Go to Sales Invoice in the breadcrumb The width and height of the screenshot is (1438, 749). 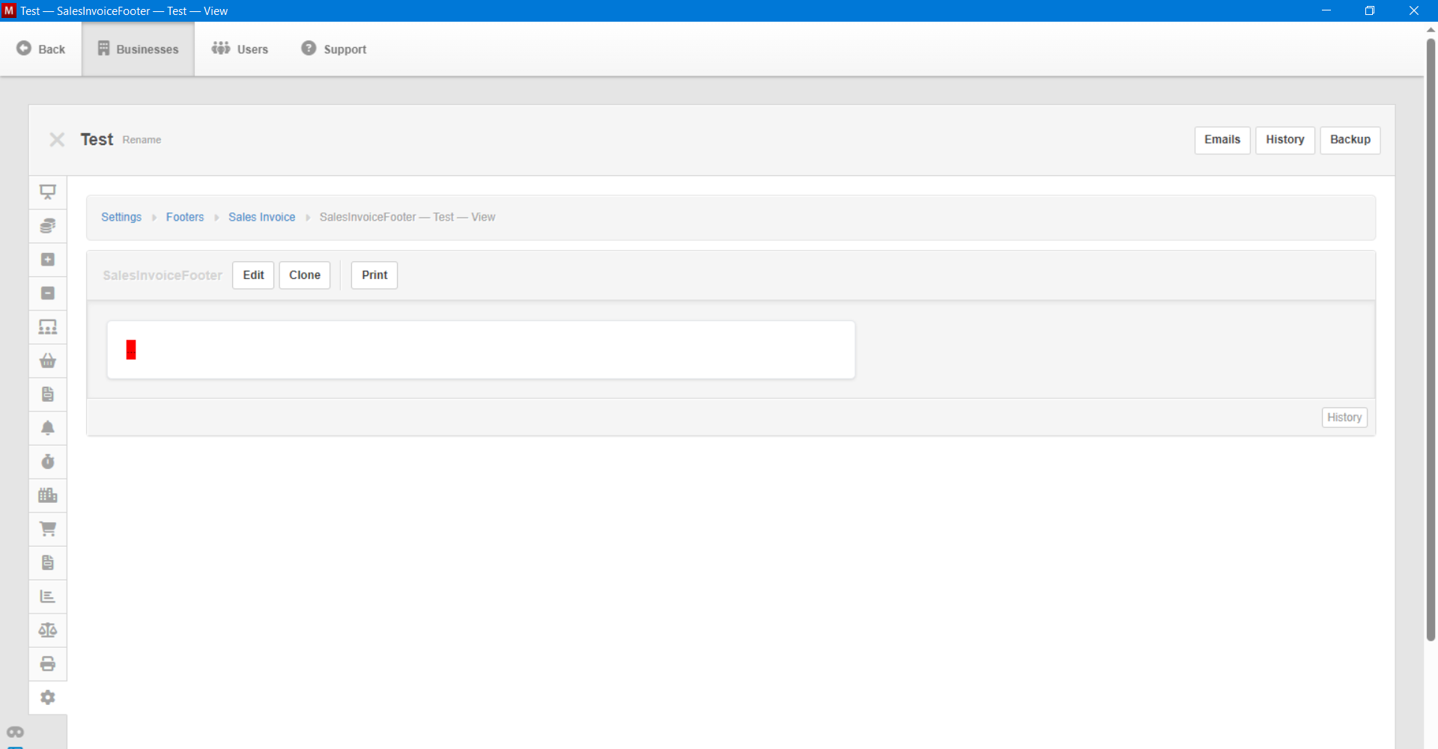[x=262, y=217]
